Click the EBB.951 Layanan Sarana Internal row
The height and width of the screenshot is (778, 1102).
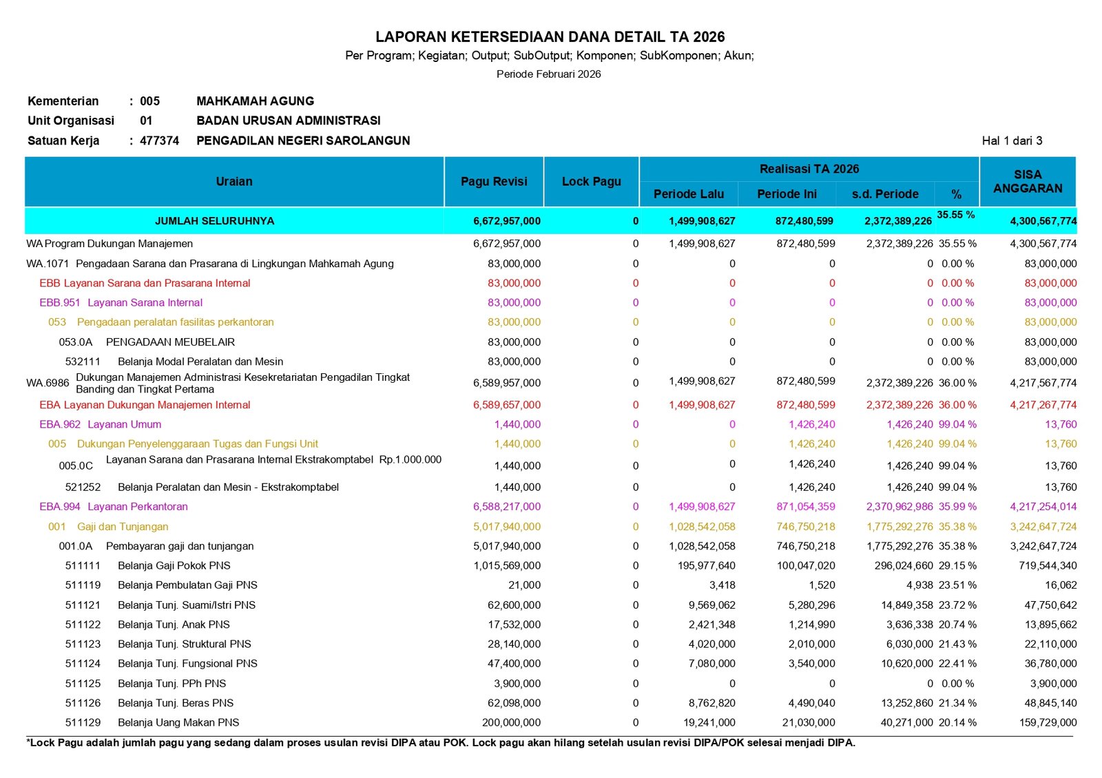click(121, 302)
